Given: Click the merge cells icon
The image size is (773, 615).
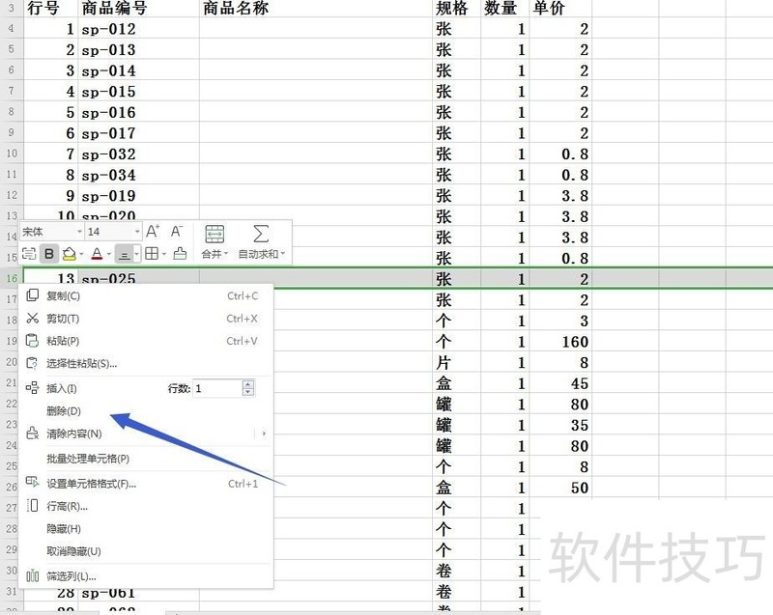Looking at the screenshot, I should [215, 234].
